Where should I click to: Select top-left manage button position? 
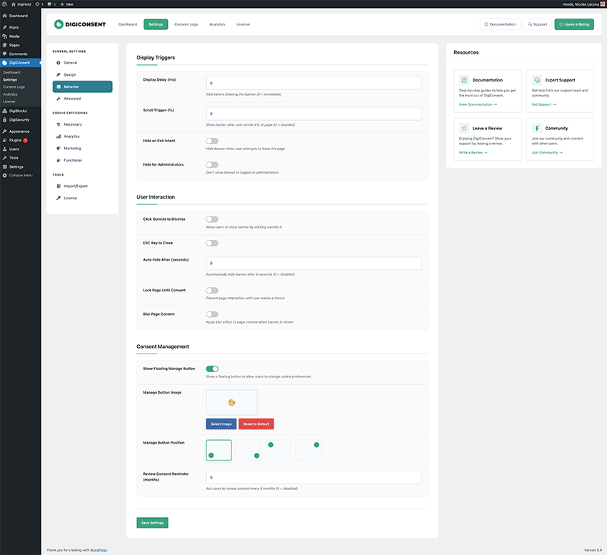click(x=279, y=450)
